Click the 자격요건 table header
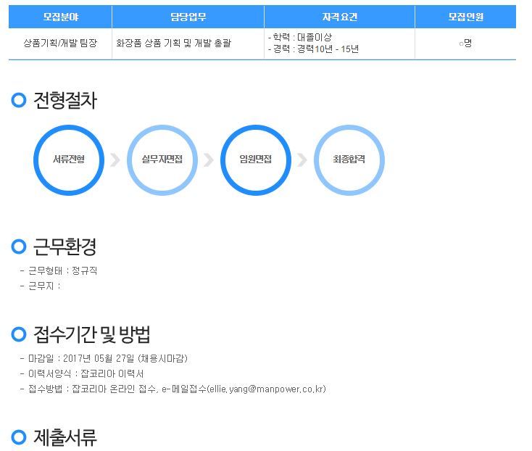 (340, 17)
